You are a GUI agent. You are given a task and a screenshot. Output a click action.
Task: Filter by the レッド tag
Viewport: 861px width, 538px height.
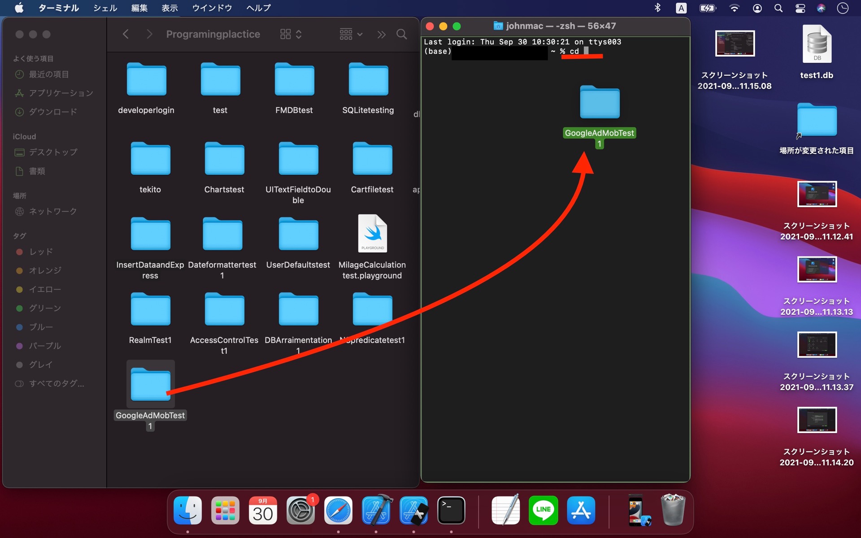35,252
